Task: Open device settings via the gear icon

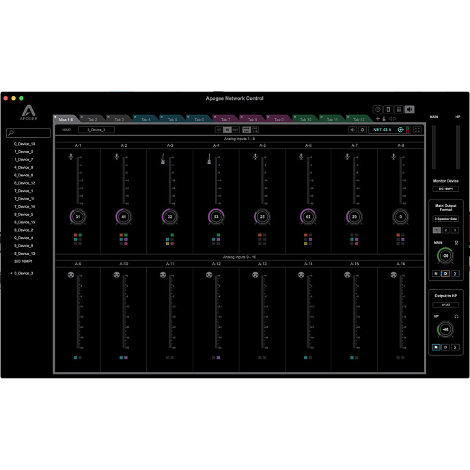Action: pos(363,130)
